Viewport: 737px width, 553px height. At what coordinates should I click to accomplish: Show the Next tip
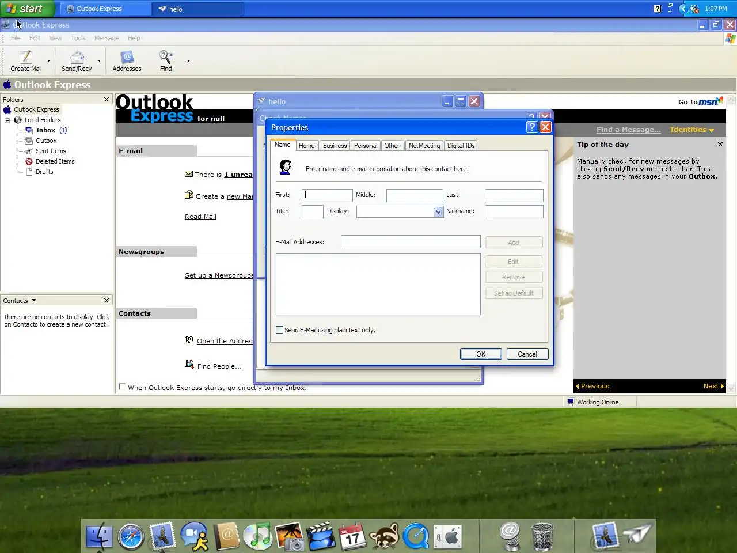click(713, 386)
